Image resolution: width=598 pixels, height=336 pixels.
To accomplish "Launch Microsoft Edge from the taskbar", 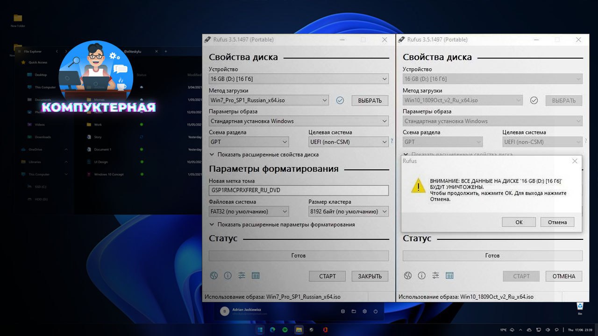I will pyautogui.click(x=272, y=330).
